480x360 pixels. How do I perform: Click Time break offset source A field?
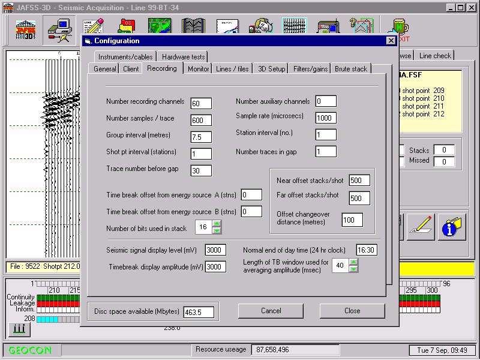click(x=251, y=194)
